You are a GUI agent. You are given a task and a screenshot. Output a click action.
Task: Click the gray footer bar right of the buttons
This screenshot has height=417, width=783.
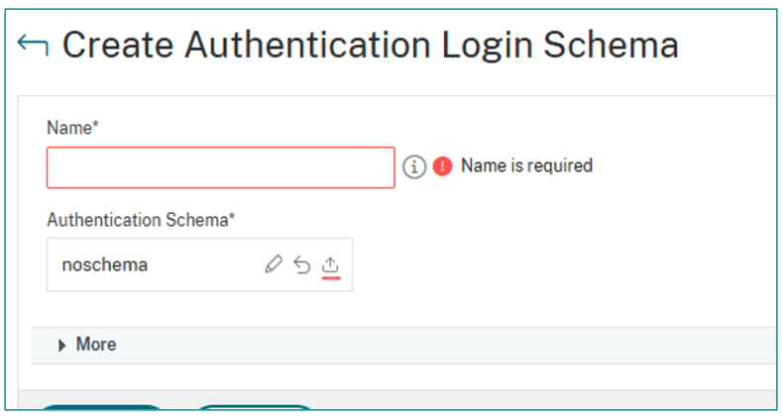(545, 399)
